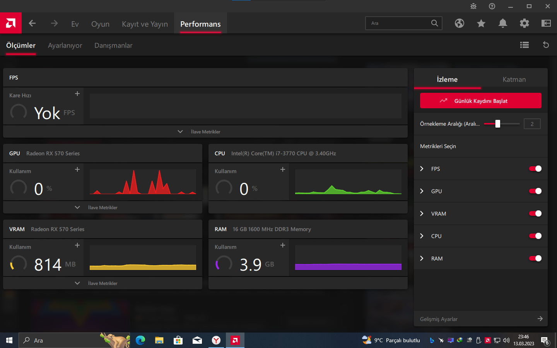Click the AMD logo home icon

[x=11, y=23]
